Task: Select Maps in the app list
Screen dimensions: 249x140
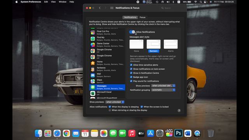Action: (107, 81)
